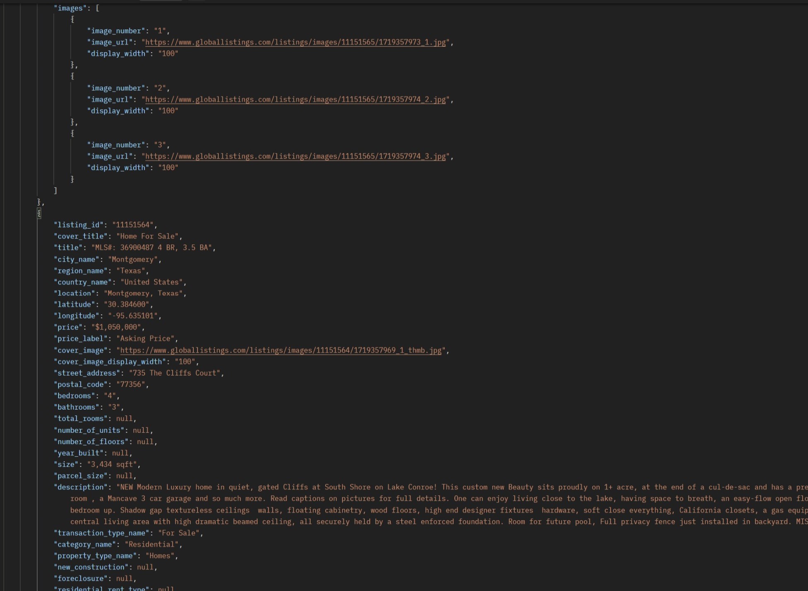This screenshot has width=808, height=591.
Task: Click the total_rooms null value
Action: [x=124, y=419]
